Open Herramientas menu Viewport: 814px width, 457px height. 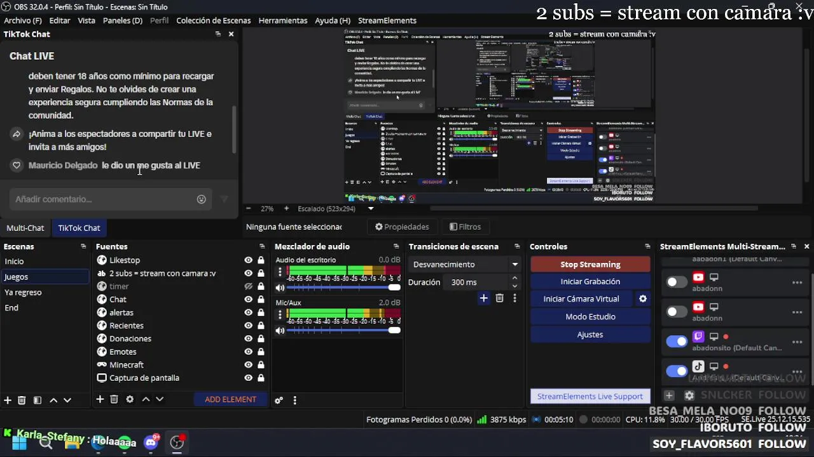pos(283,20)
